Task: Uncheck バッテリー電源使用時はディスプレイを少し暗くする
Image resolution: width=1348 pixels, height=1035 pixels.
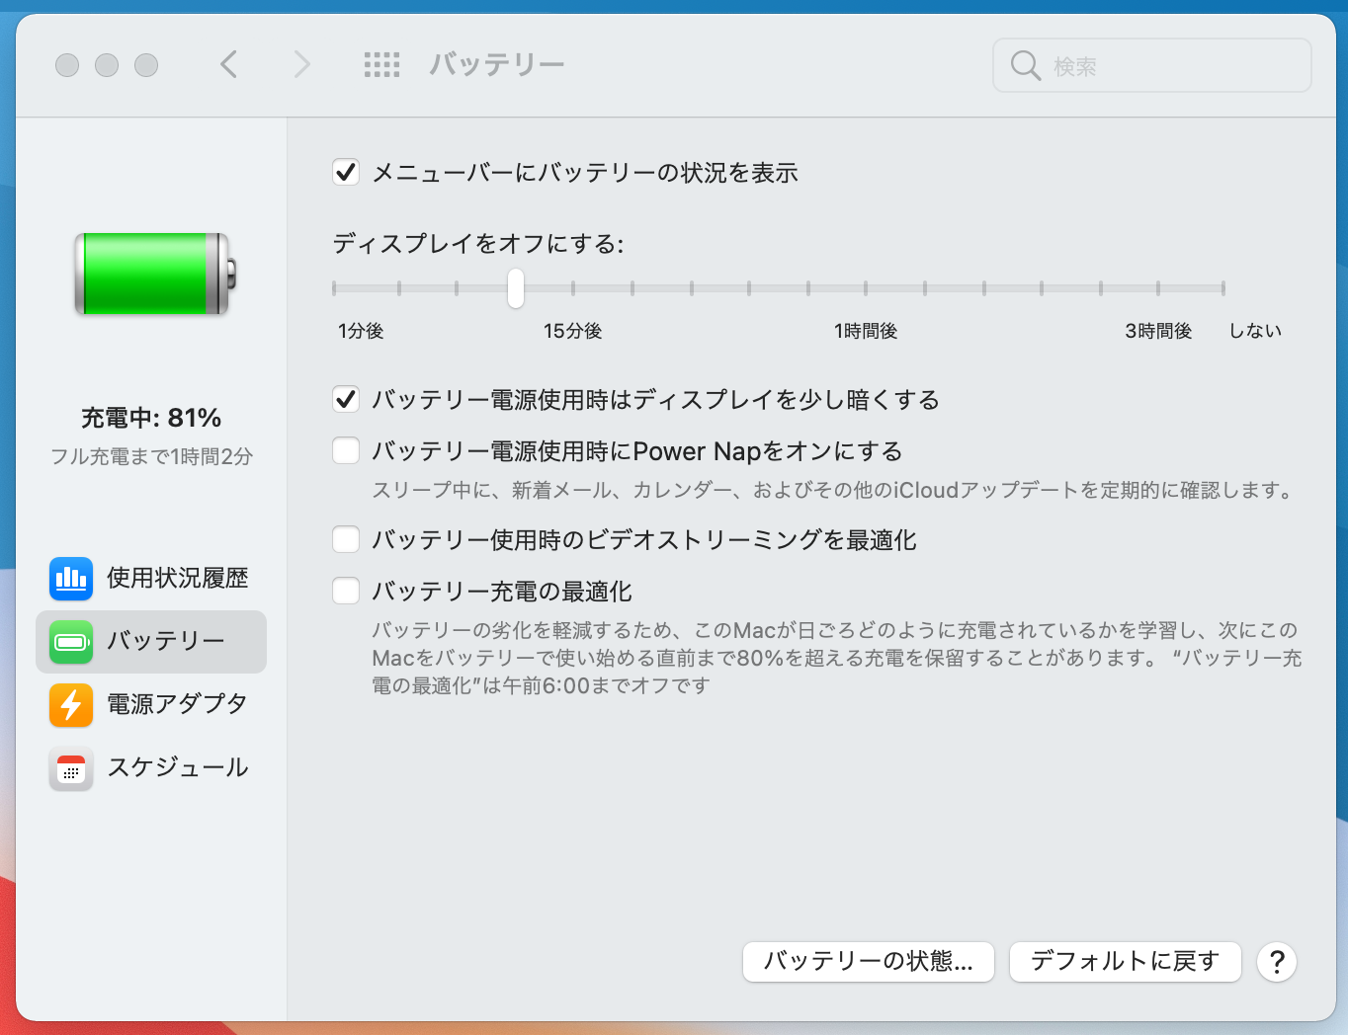Action: pos(346,400)
